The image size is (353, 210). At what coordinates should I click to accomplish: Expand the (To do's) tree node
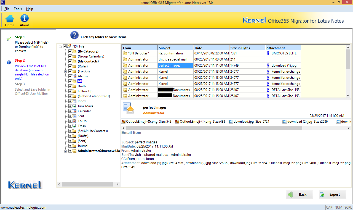[66, 71]
